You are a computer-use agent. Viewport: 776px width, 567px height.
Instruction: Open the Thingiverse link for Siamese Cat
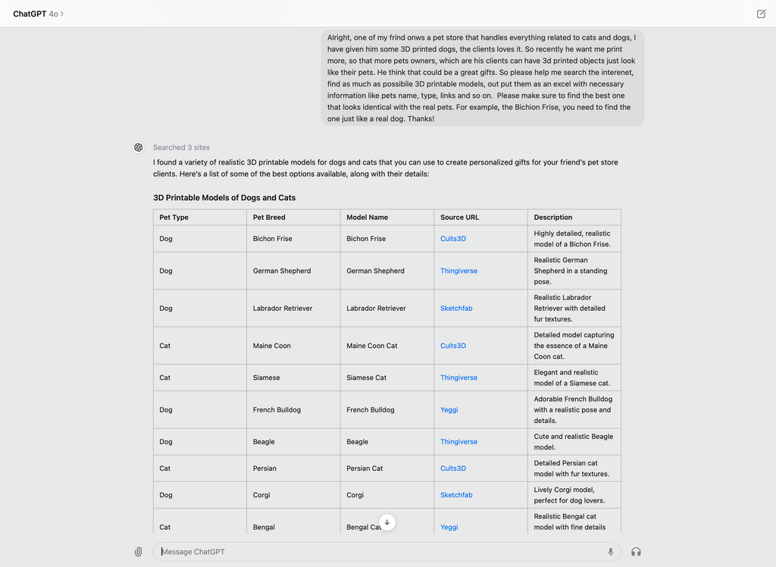458,377
